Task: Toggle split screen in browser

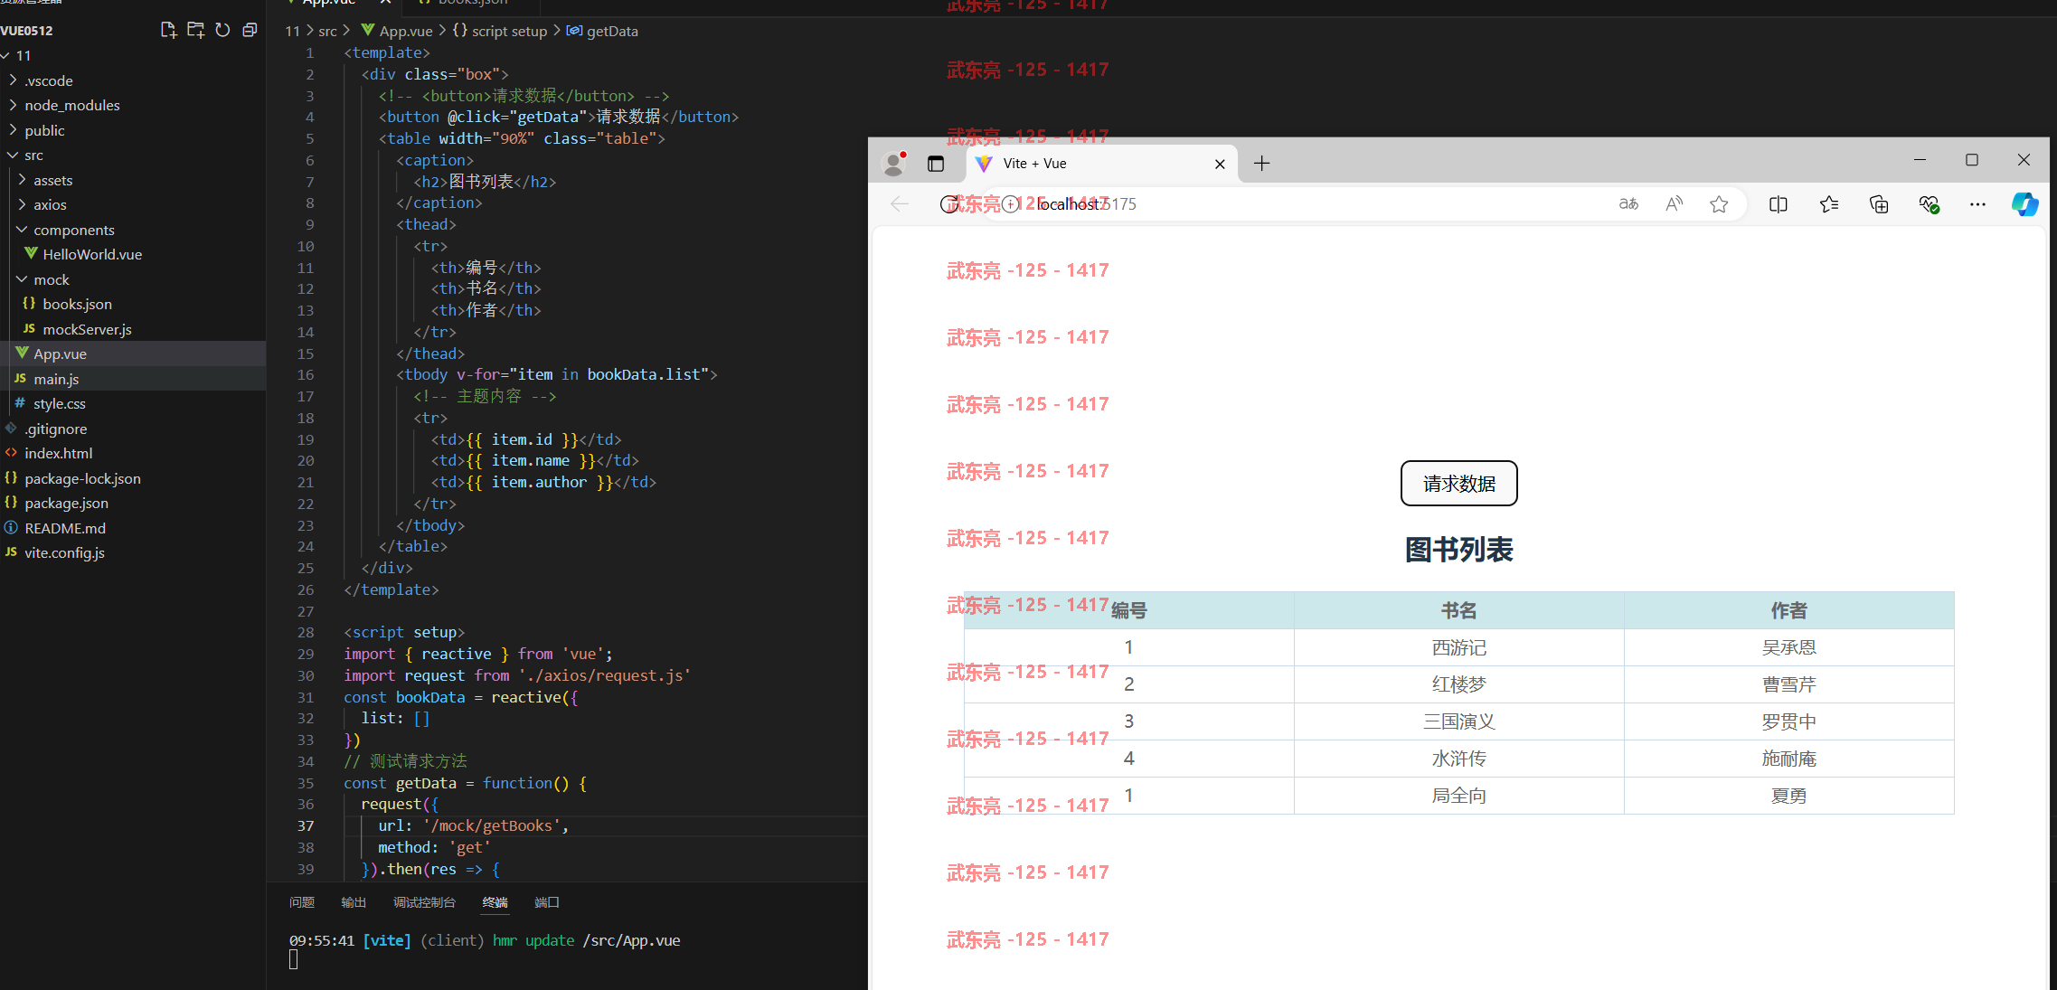Action: click(x=1778, y=204)
